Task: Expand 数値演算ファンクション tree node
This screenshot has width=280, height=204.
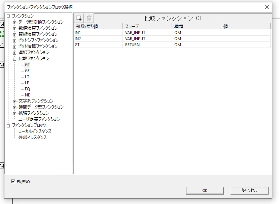Action: 14,28
